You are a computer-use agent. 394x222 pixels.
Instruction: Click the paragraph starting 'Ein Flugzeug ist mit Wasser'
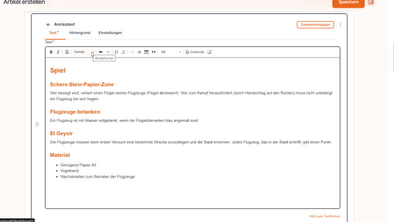[x=124, y=121]
